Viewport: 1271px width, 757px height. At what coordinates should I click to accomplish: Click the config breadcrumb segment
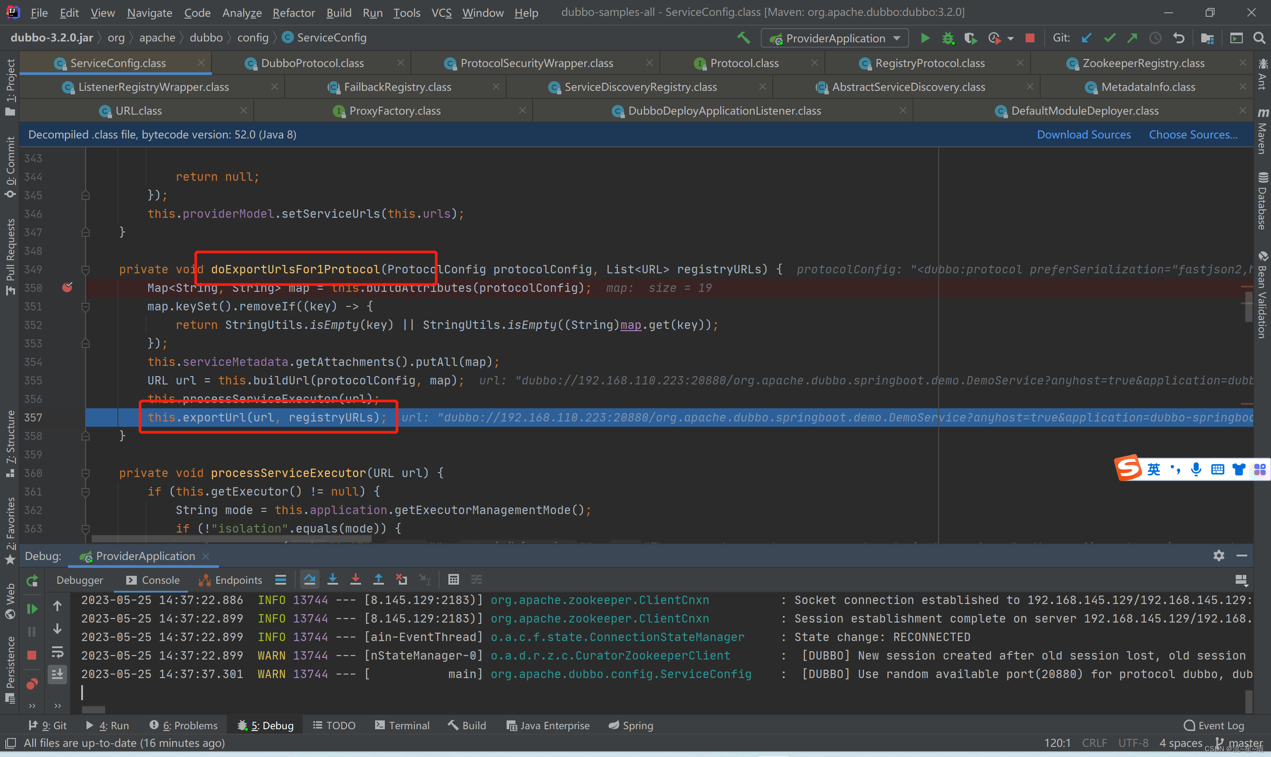(253, 38)
